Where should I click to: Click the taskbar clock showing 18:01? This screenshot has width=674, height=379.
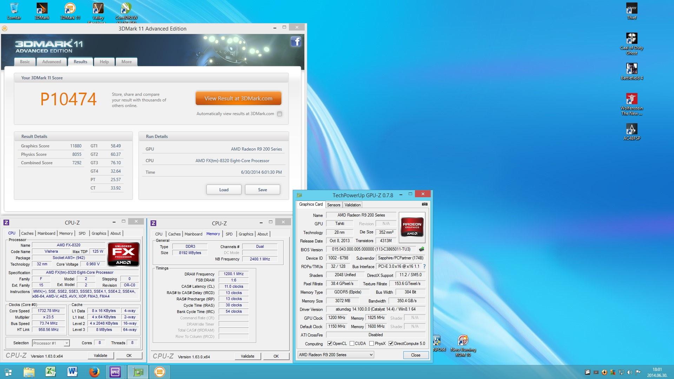657,372
